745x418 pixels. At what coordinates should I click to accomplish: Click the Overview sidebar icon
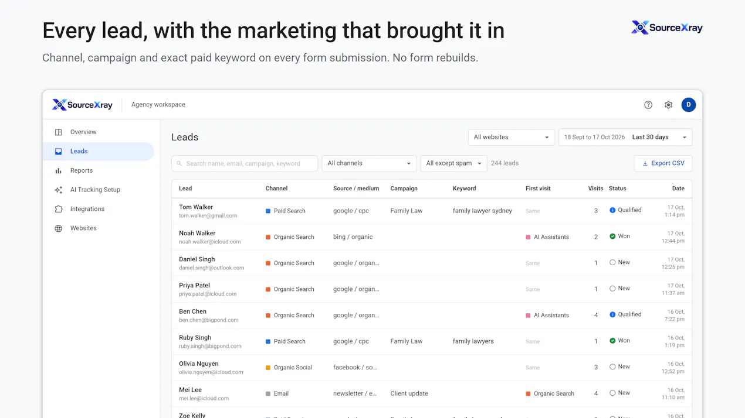click(x=59, y=132)
